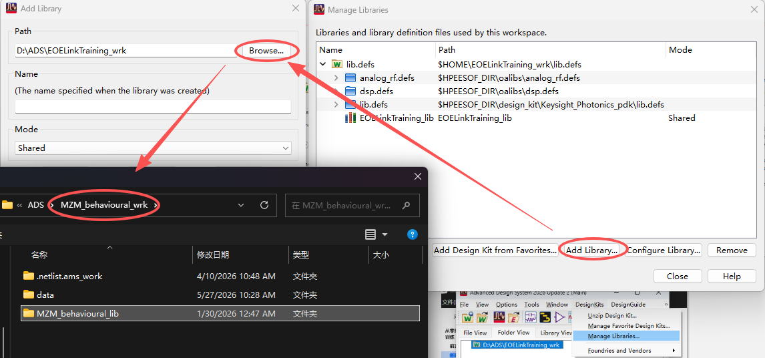This screenshot has height=358, width=765.
Task: Sort by the 修改日期 column header
Action: 213,254
